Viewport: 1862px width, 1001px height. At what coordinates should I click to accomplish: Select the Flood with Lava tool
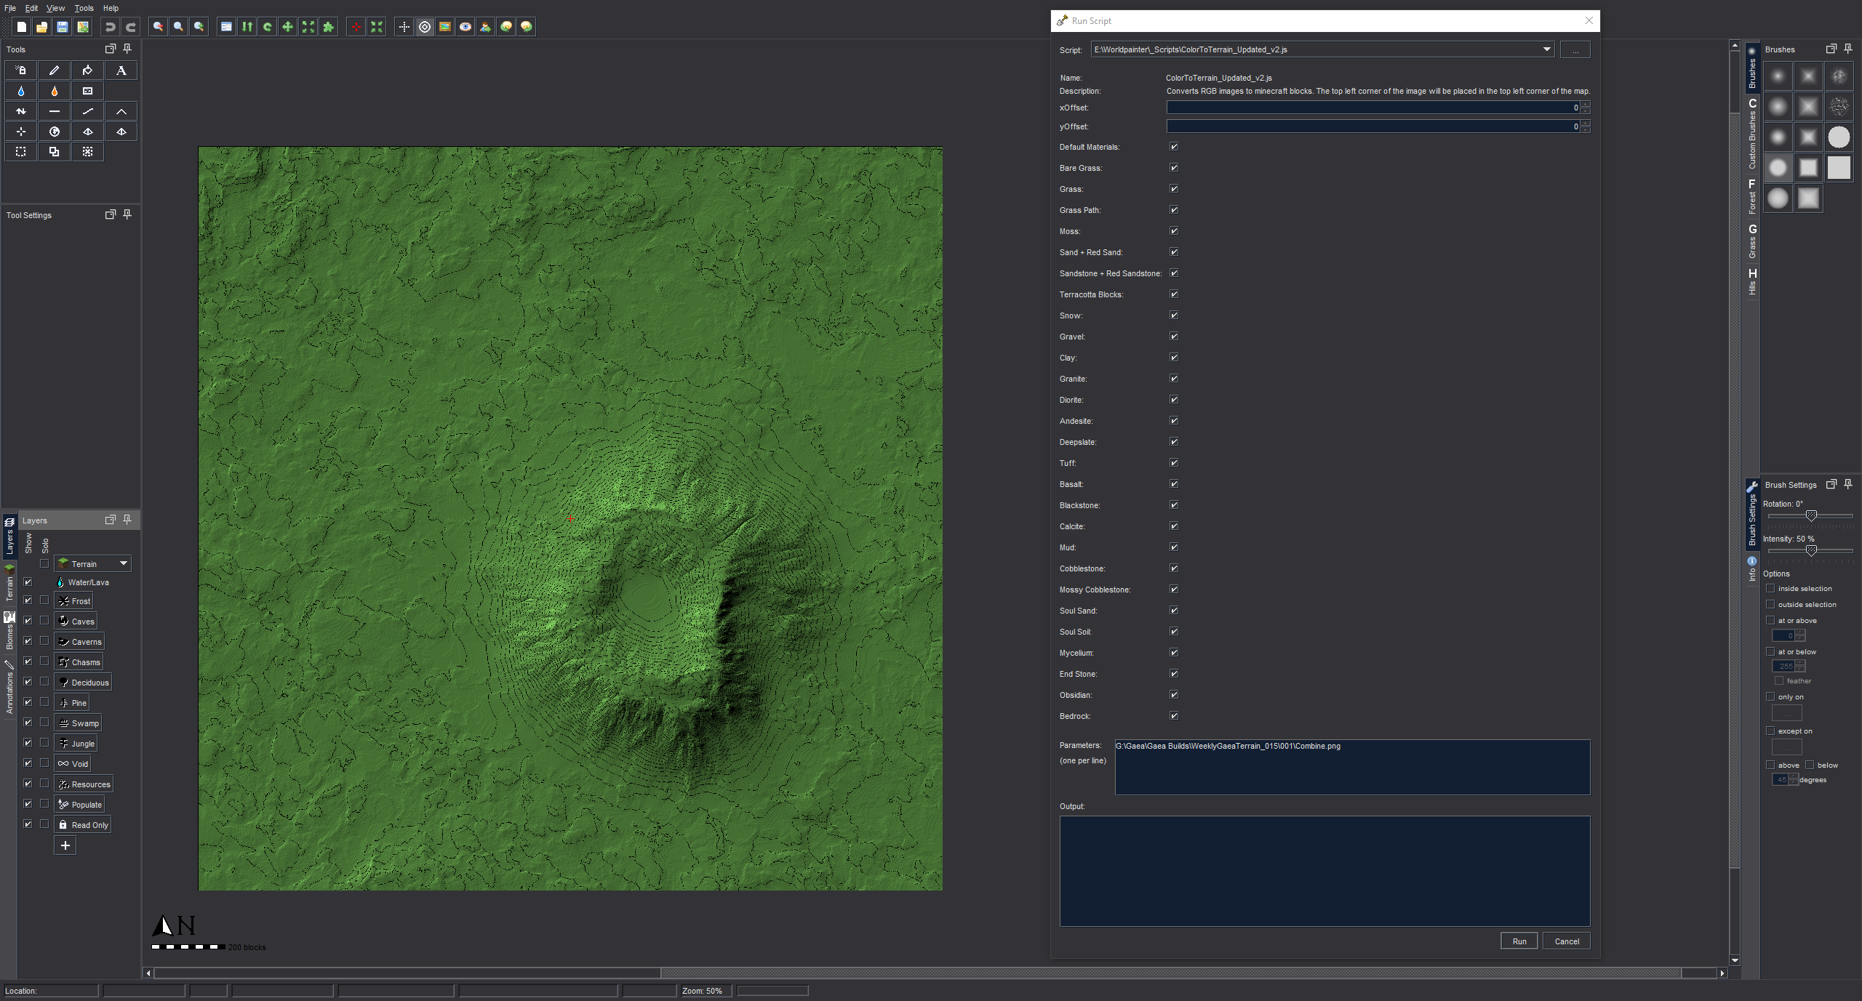coord(54,91)
